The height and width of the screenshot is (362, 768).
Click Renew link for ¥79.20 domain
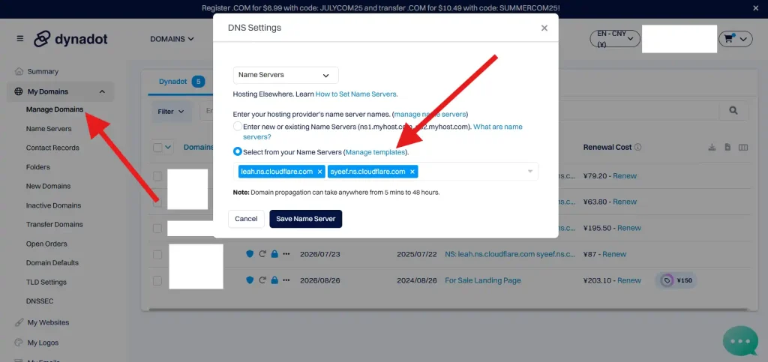(x=625, y=175)
